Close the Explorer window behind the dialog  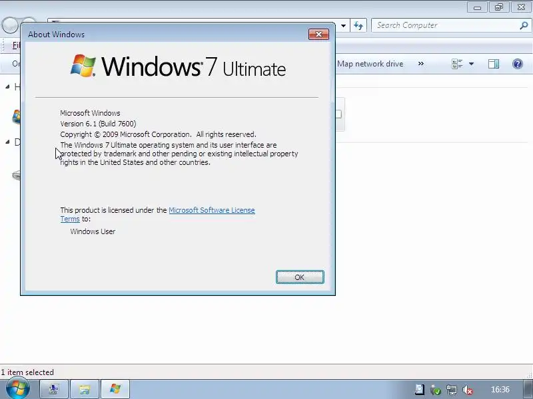521,7
